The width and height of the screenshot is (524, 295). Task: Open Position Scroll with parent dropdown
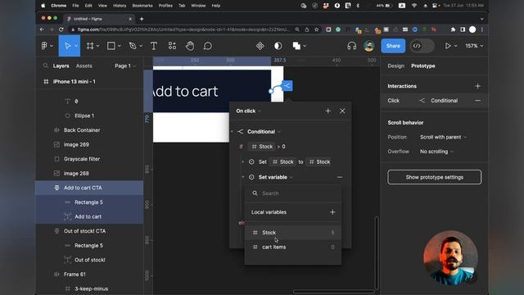[x=443, y=137]
